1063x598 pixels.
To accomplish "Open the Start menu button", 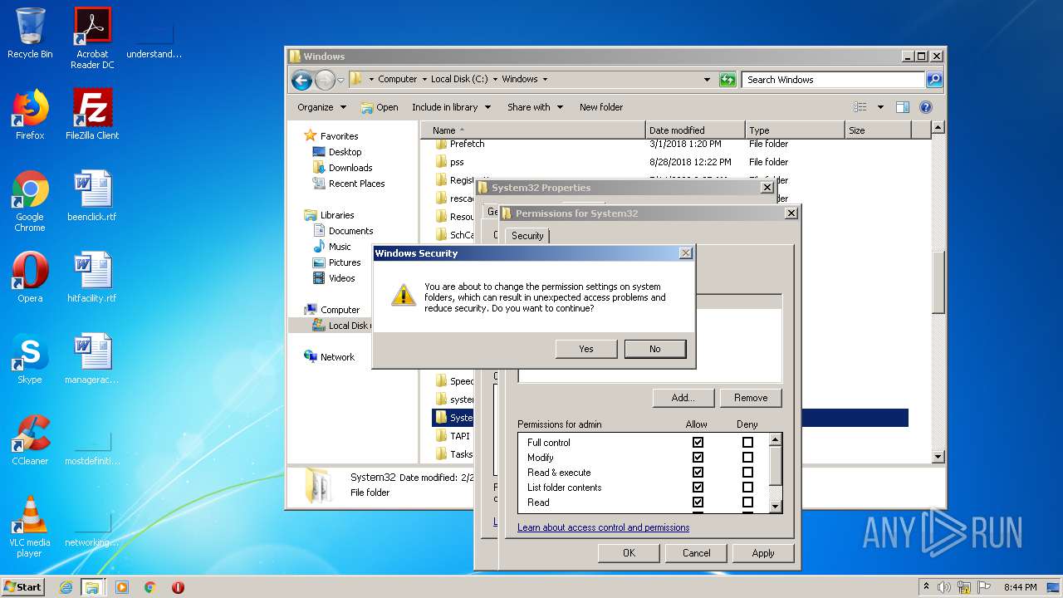I will point(23,587).
